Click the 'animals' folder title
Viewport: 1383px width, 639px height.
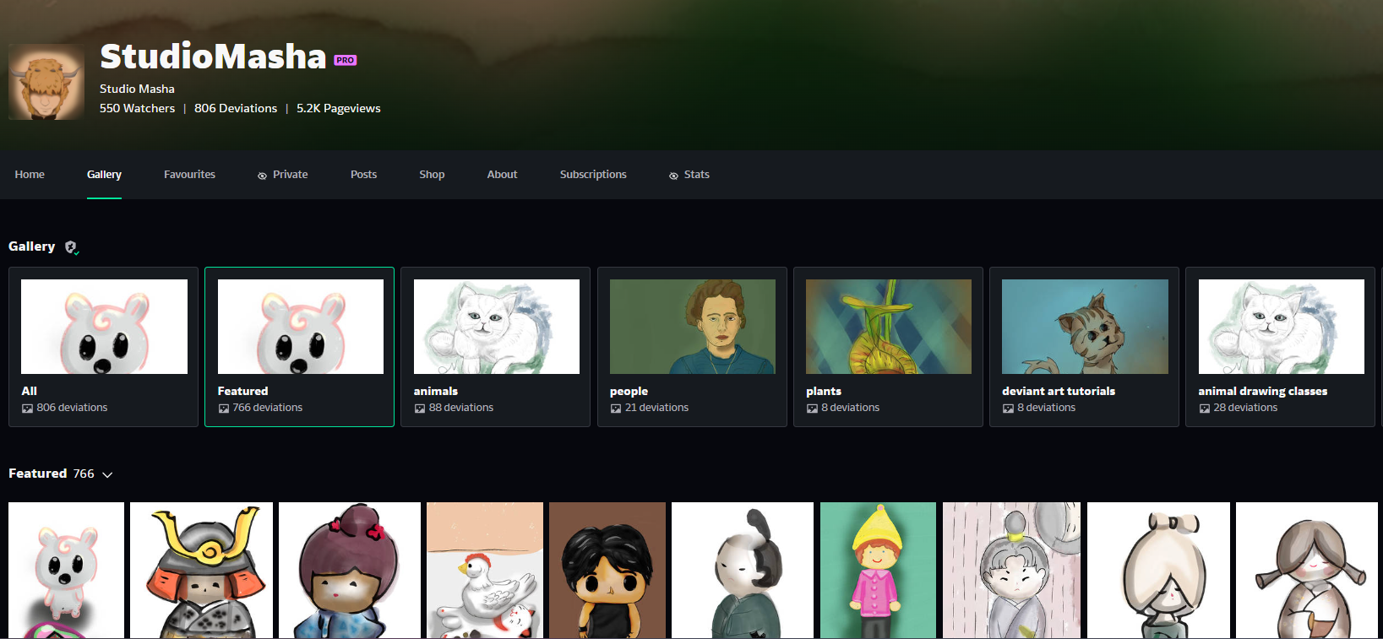click(x=436, y=391)
